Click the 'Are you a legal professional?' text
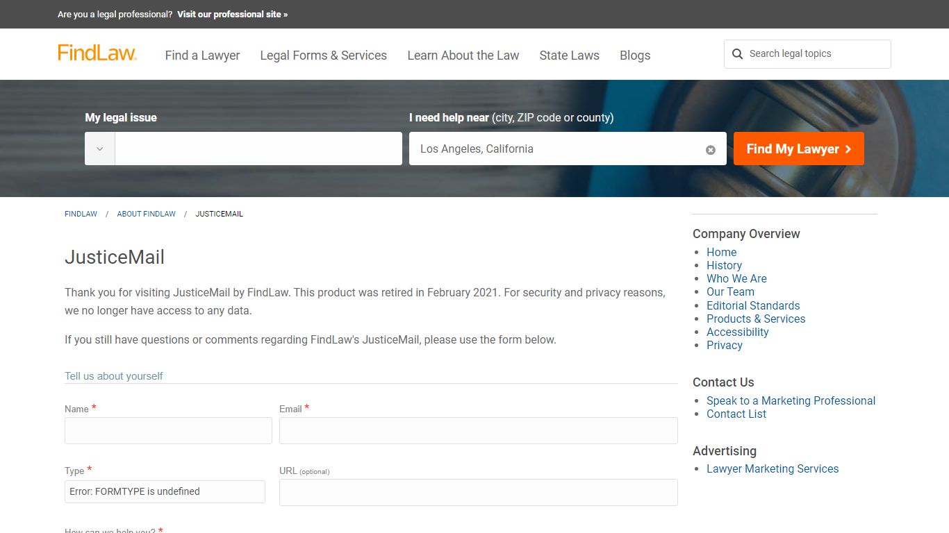The image size is (949, 533). coord(115,14)
